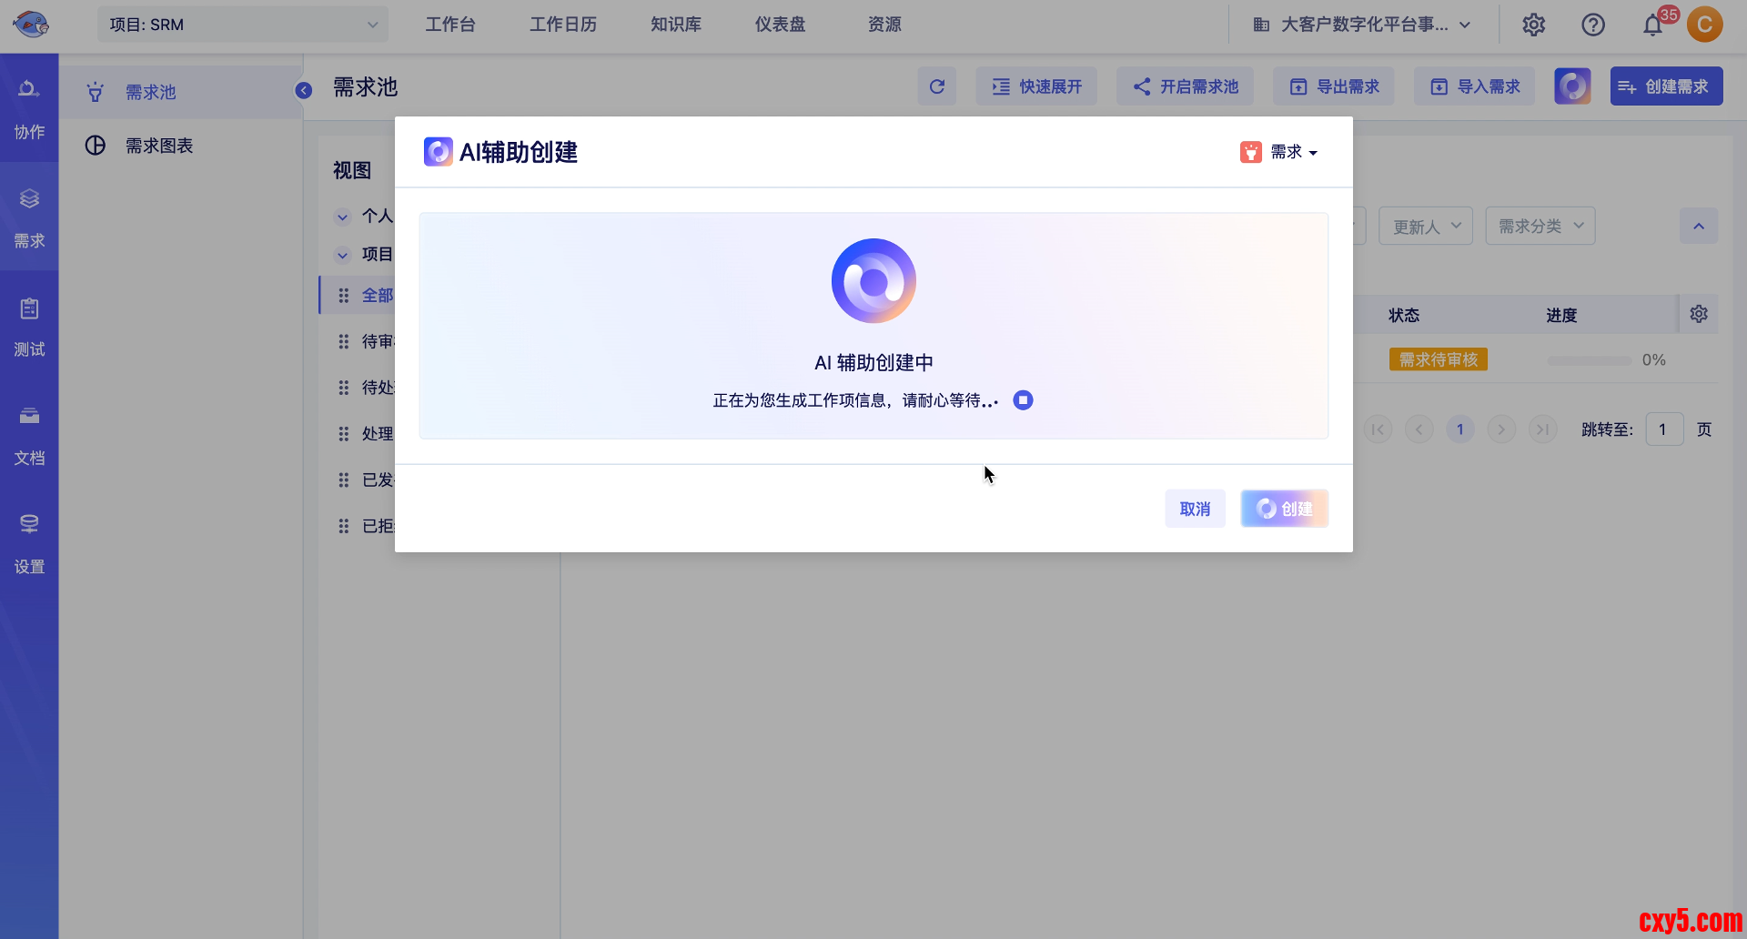Open the 项目: SRM project dropdown
The width and height of the screenshot is (1747, 939).
(x=243, y=25)
